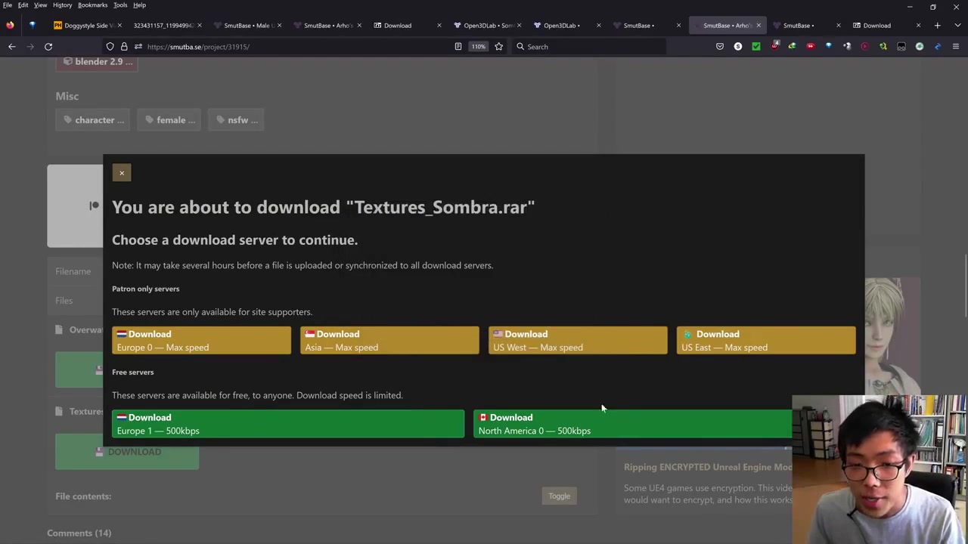This screenshot has height=544, width=968.
Task: Toggle reader view icon in address bar
Action: (x=458, y=47)
